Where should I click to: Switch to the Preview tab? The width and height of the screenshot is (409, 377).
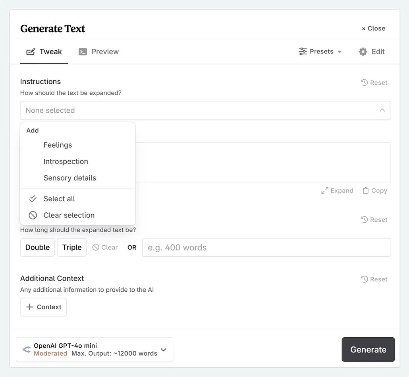[98, 52]
